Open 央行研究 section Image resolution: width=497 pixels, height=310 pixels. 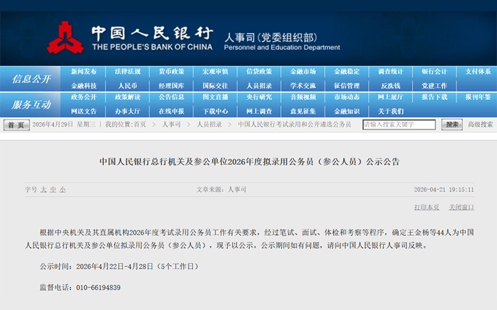point(259,97)
